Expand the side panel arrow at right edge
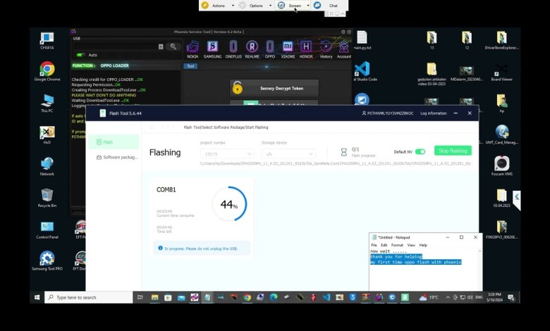550x331 pixels. click(517, 198)
